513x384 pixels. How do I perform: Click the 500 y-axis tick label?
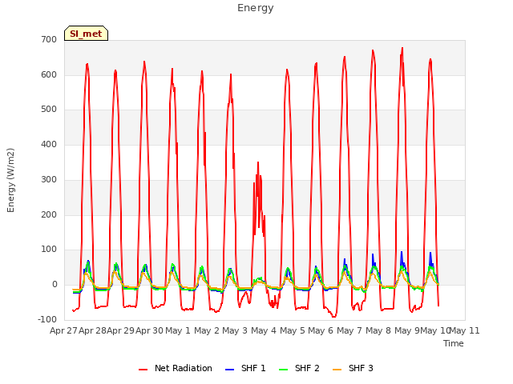pos(49,110)
